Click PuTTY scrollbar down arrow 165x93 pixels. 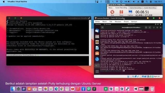point(90,65)
